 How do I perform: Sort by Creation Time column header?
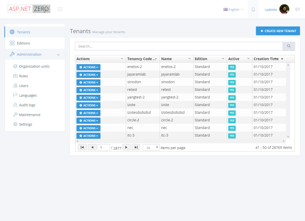click(266, 59)
